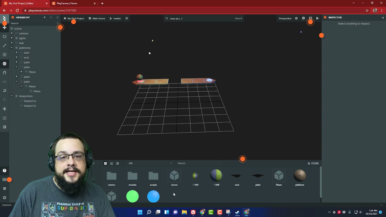Switch assets to small grid view

[x=112, y=163]
